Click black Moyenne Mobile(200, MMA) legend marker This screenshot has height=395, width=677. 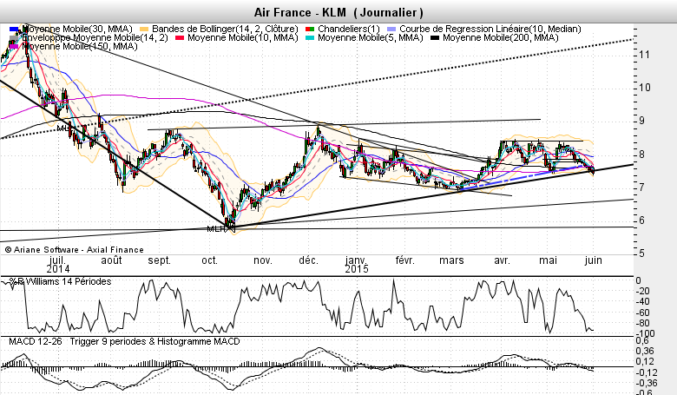[434, 38]
